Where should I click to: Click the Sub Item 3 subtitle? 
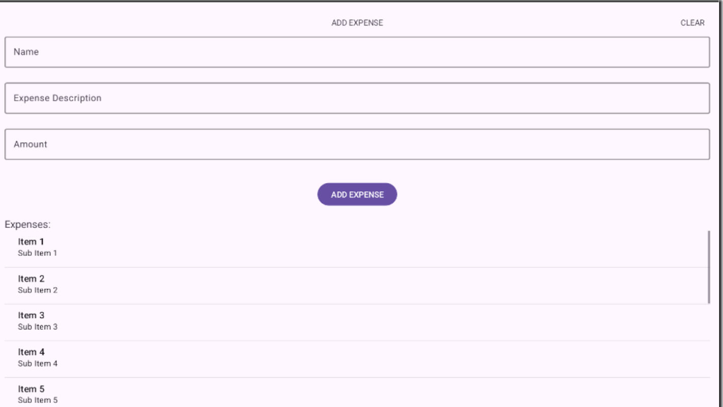pos(38,327)
